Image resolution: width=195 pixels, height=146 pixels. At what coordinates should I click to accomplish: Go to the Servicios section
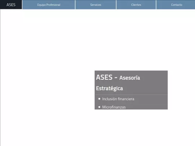click(96, 5)
